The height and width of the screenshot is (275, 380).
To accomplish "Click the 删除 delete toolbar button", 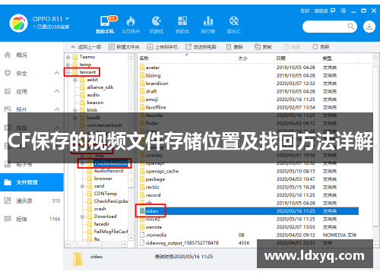I will pos(235,47).
